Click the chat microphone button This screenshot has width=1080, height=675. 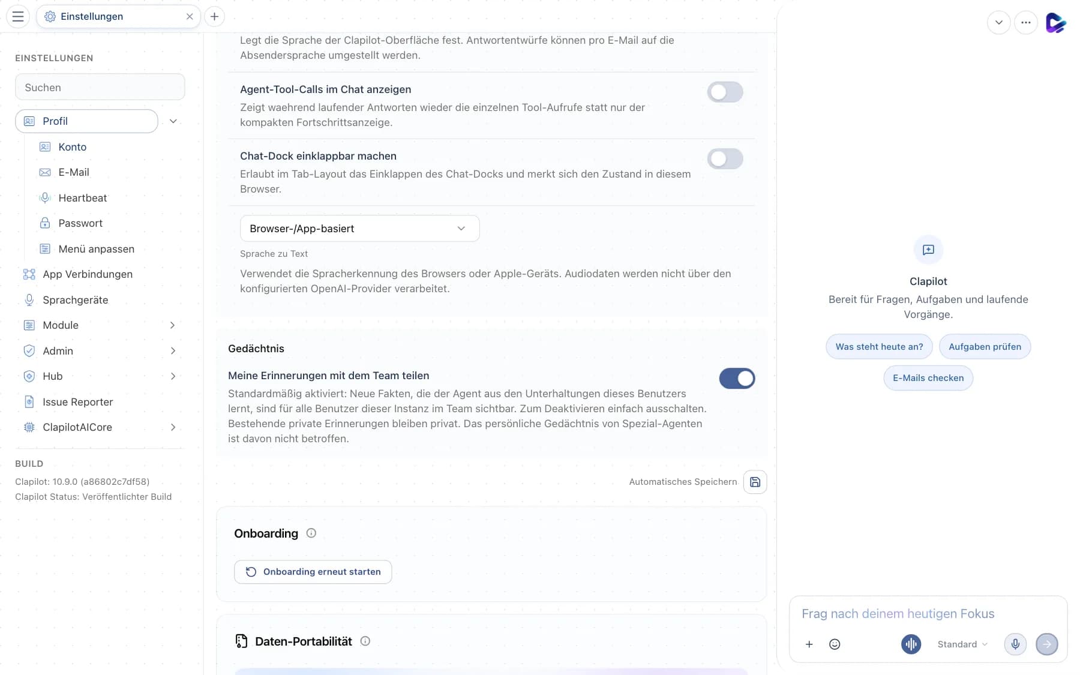1015,644
